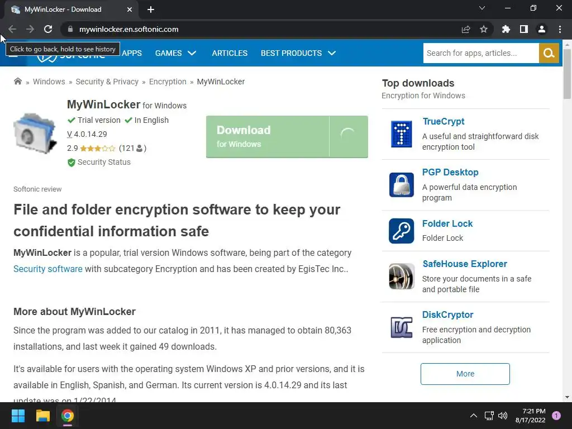
Task: Open the tab search chevron
Action: (482, 8)
